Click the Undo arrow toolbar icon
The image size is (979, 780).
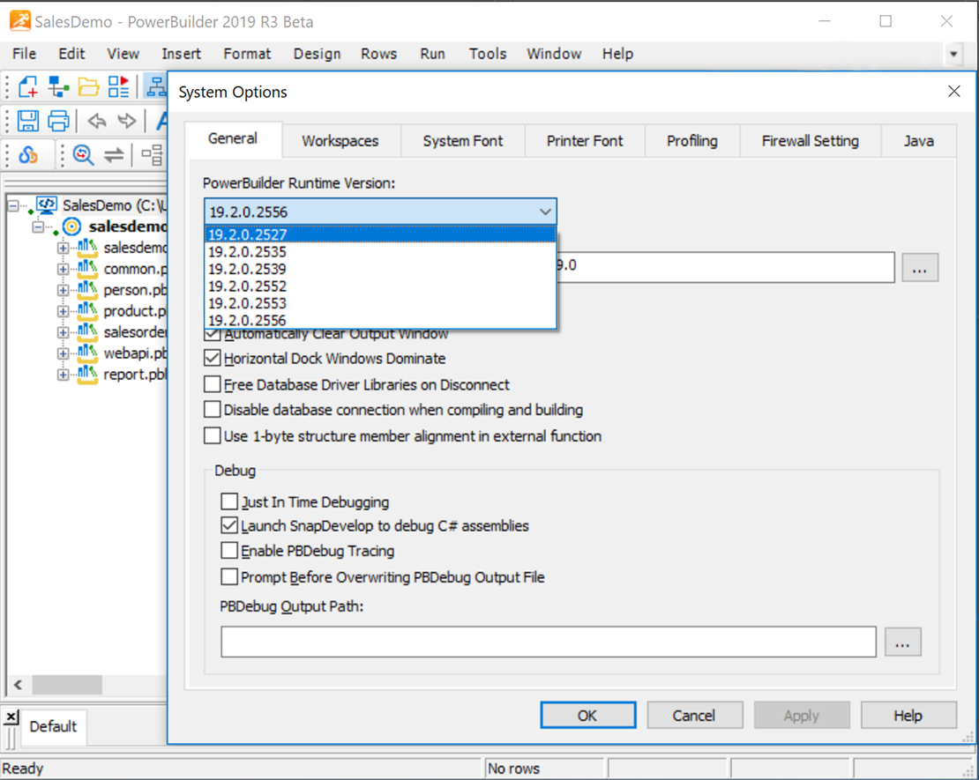click(x=97, y=121)
